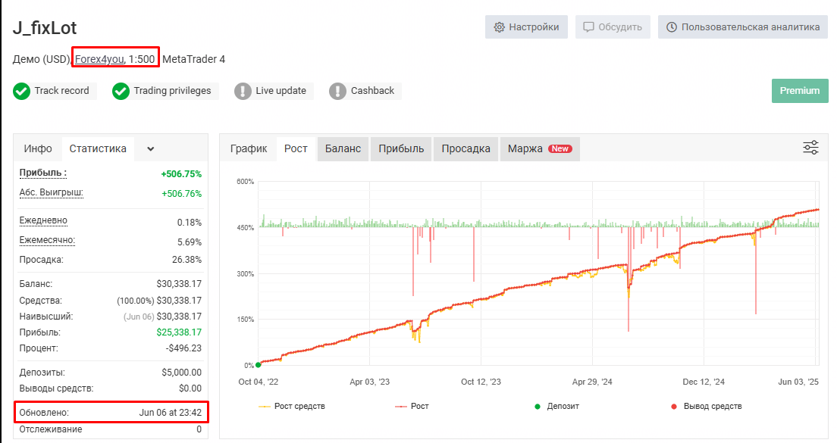This screenshot has width=837, height=443.
Task: Click the 26.38% drawdown value
Action: tap(187, 260)
